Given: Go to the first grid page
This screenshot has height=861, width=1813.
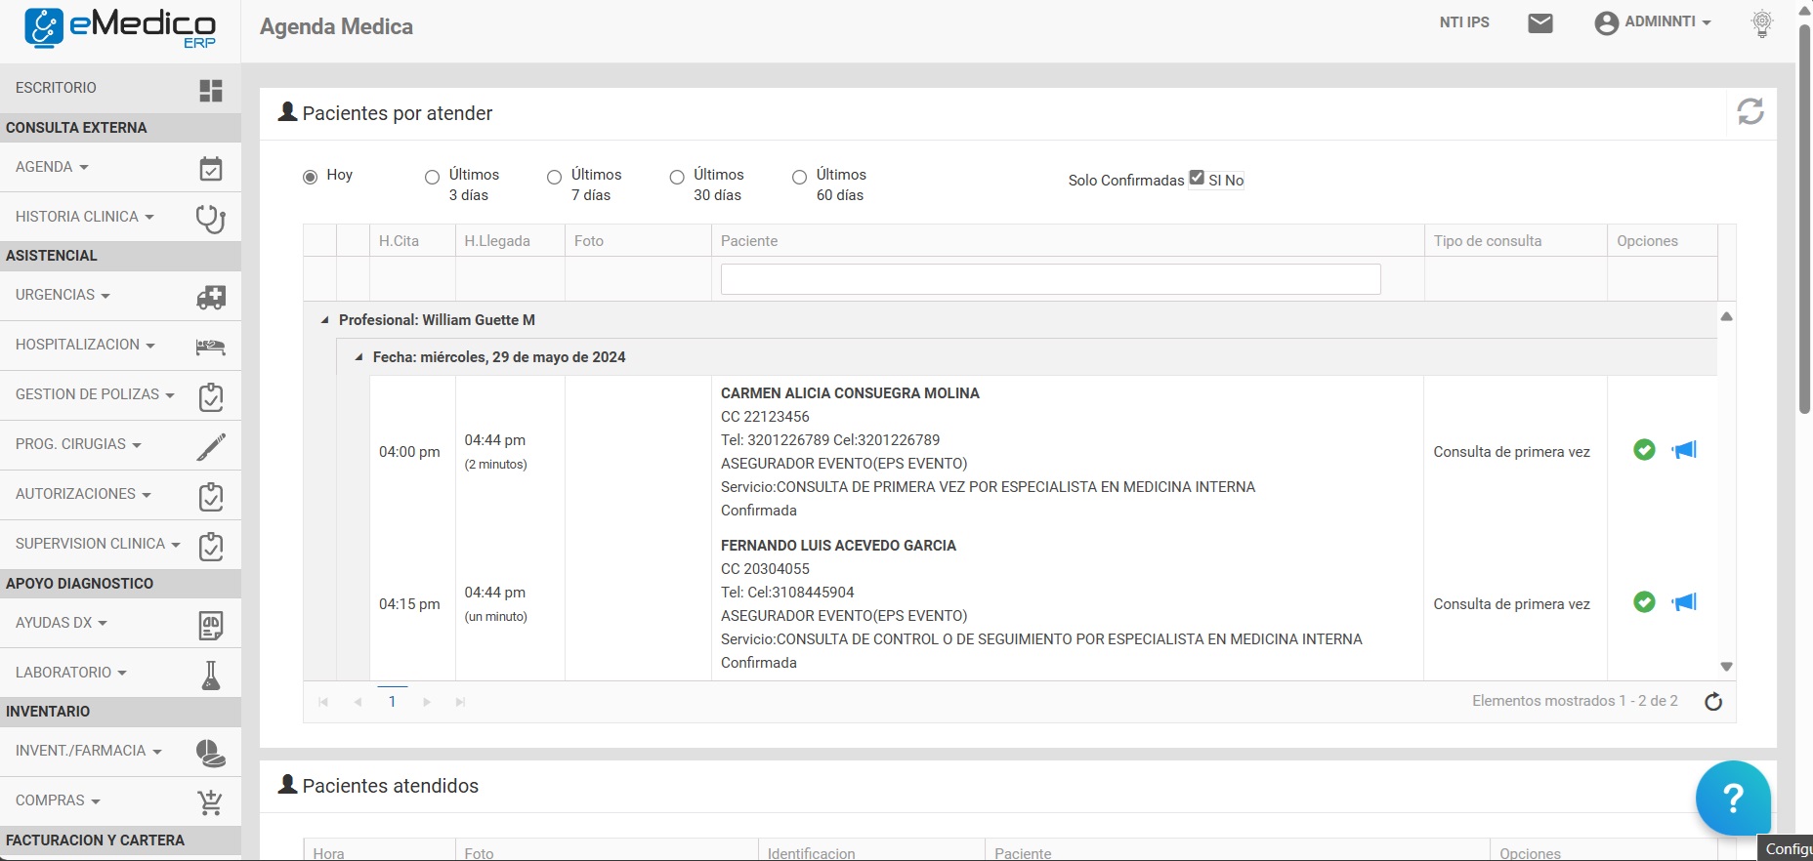Looking at the screenshot, I should [323, 702].
